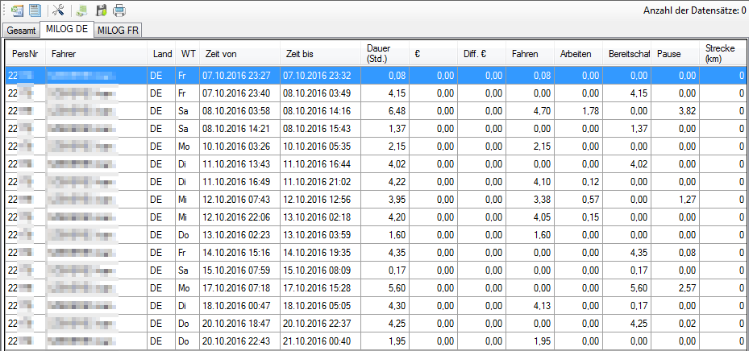Click the Strecke (km) column header
The image size is (749, 351).
pos(722,54)
